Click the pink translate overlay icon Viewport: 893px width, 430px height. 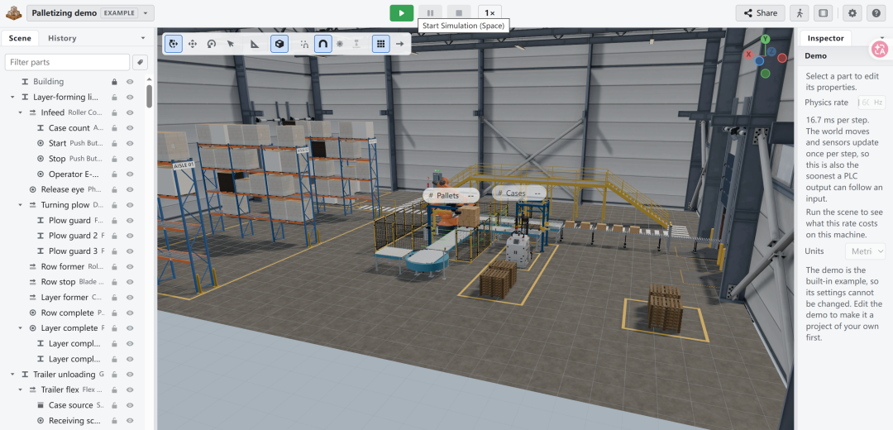(880, 50)
